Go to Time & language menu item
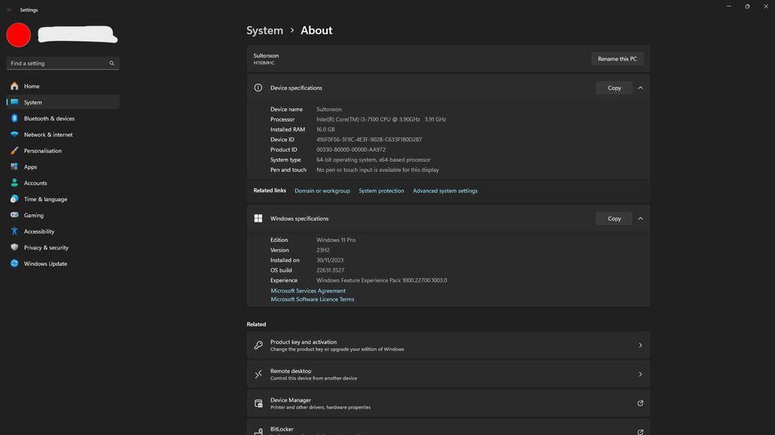Viewport: 775px width, 435px height. 45,199
